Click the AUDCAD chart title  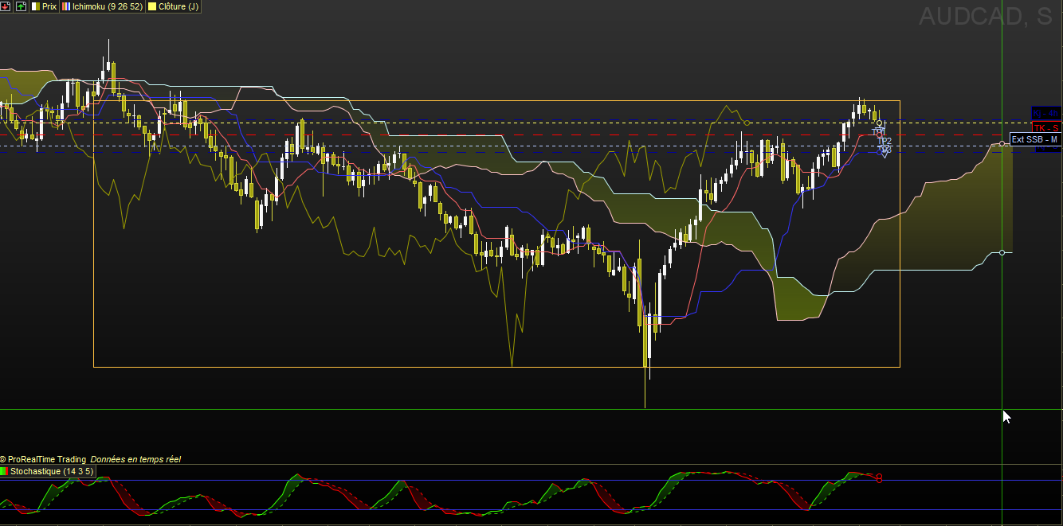(x=986, y=16)
